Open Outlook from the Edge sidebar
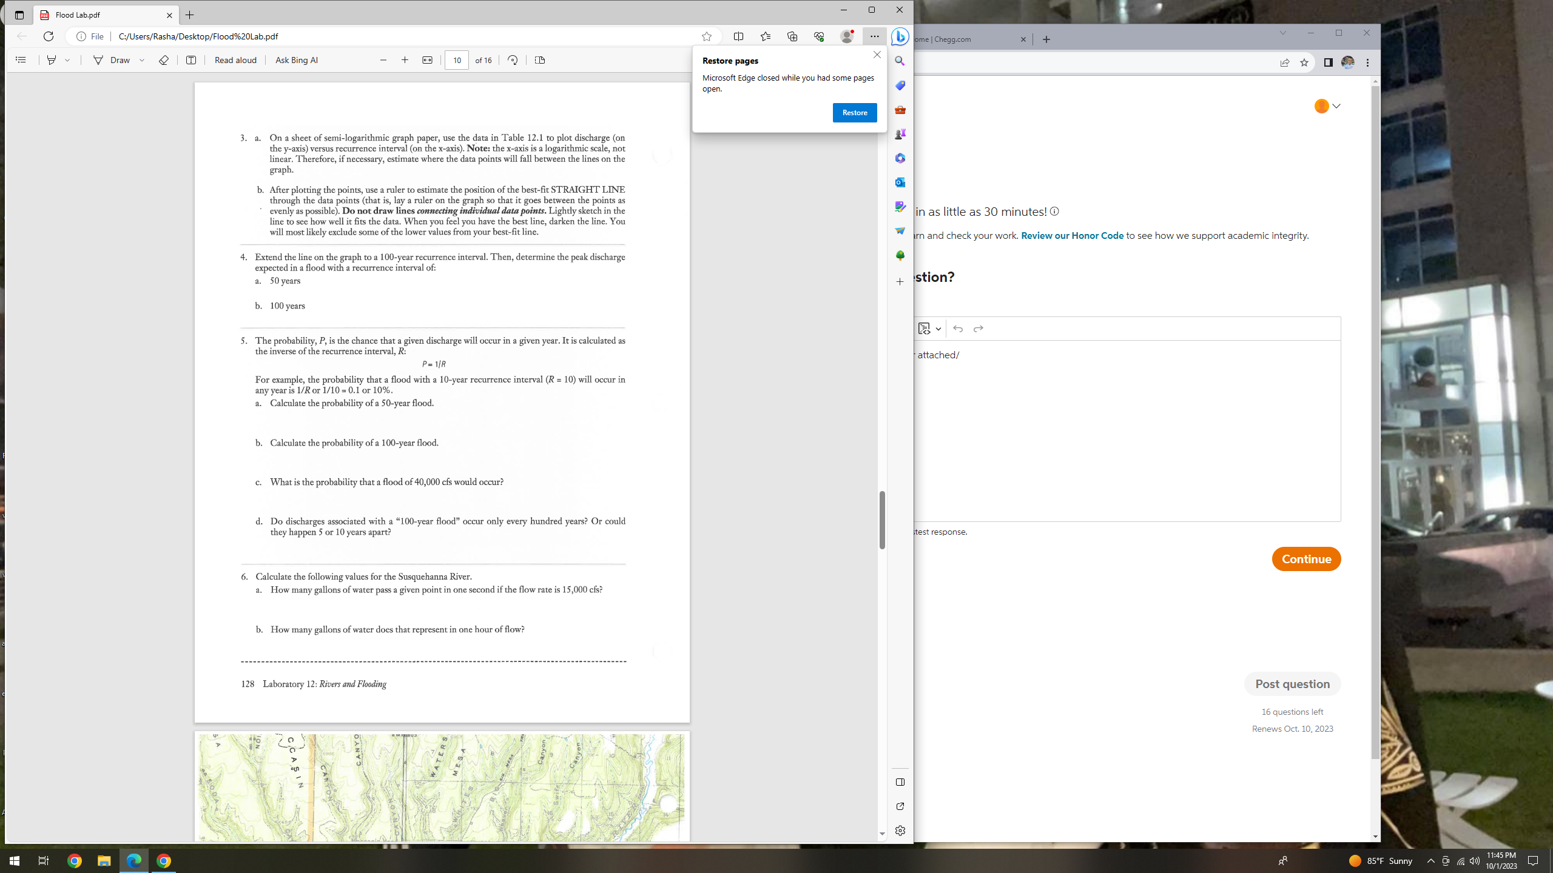This screenshot has width=1553, height=873. coord(900,182)
